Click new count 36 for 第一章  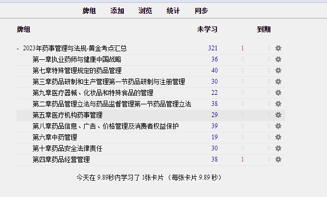pos(214,59)
